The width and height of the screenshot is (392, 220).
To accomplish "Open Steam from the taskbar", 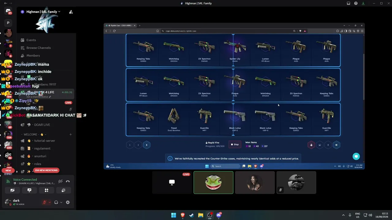I will click(191, 215).
